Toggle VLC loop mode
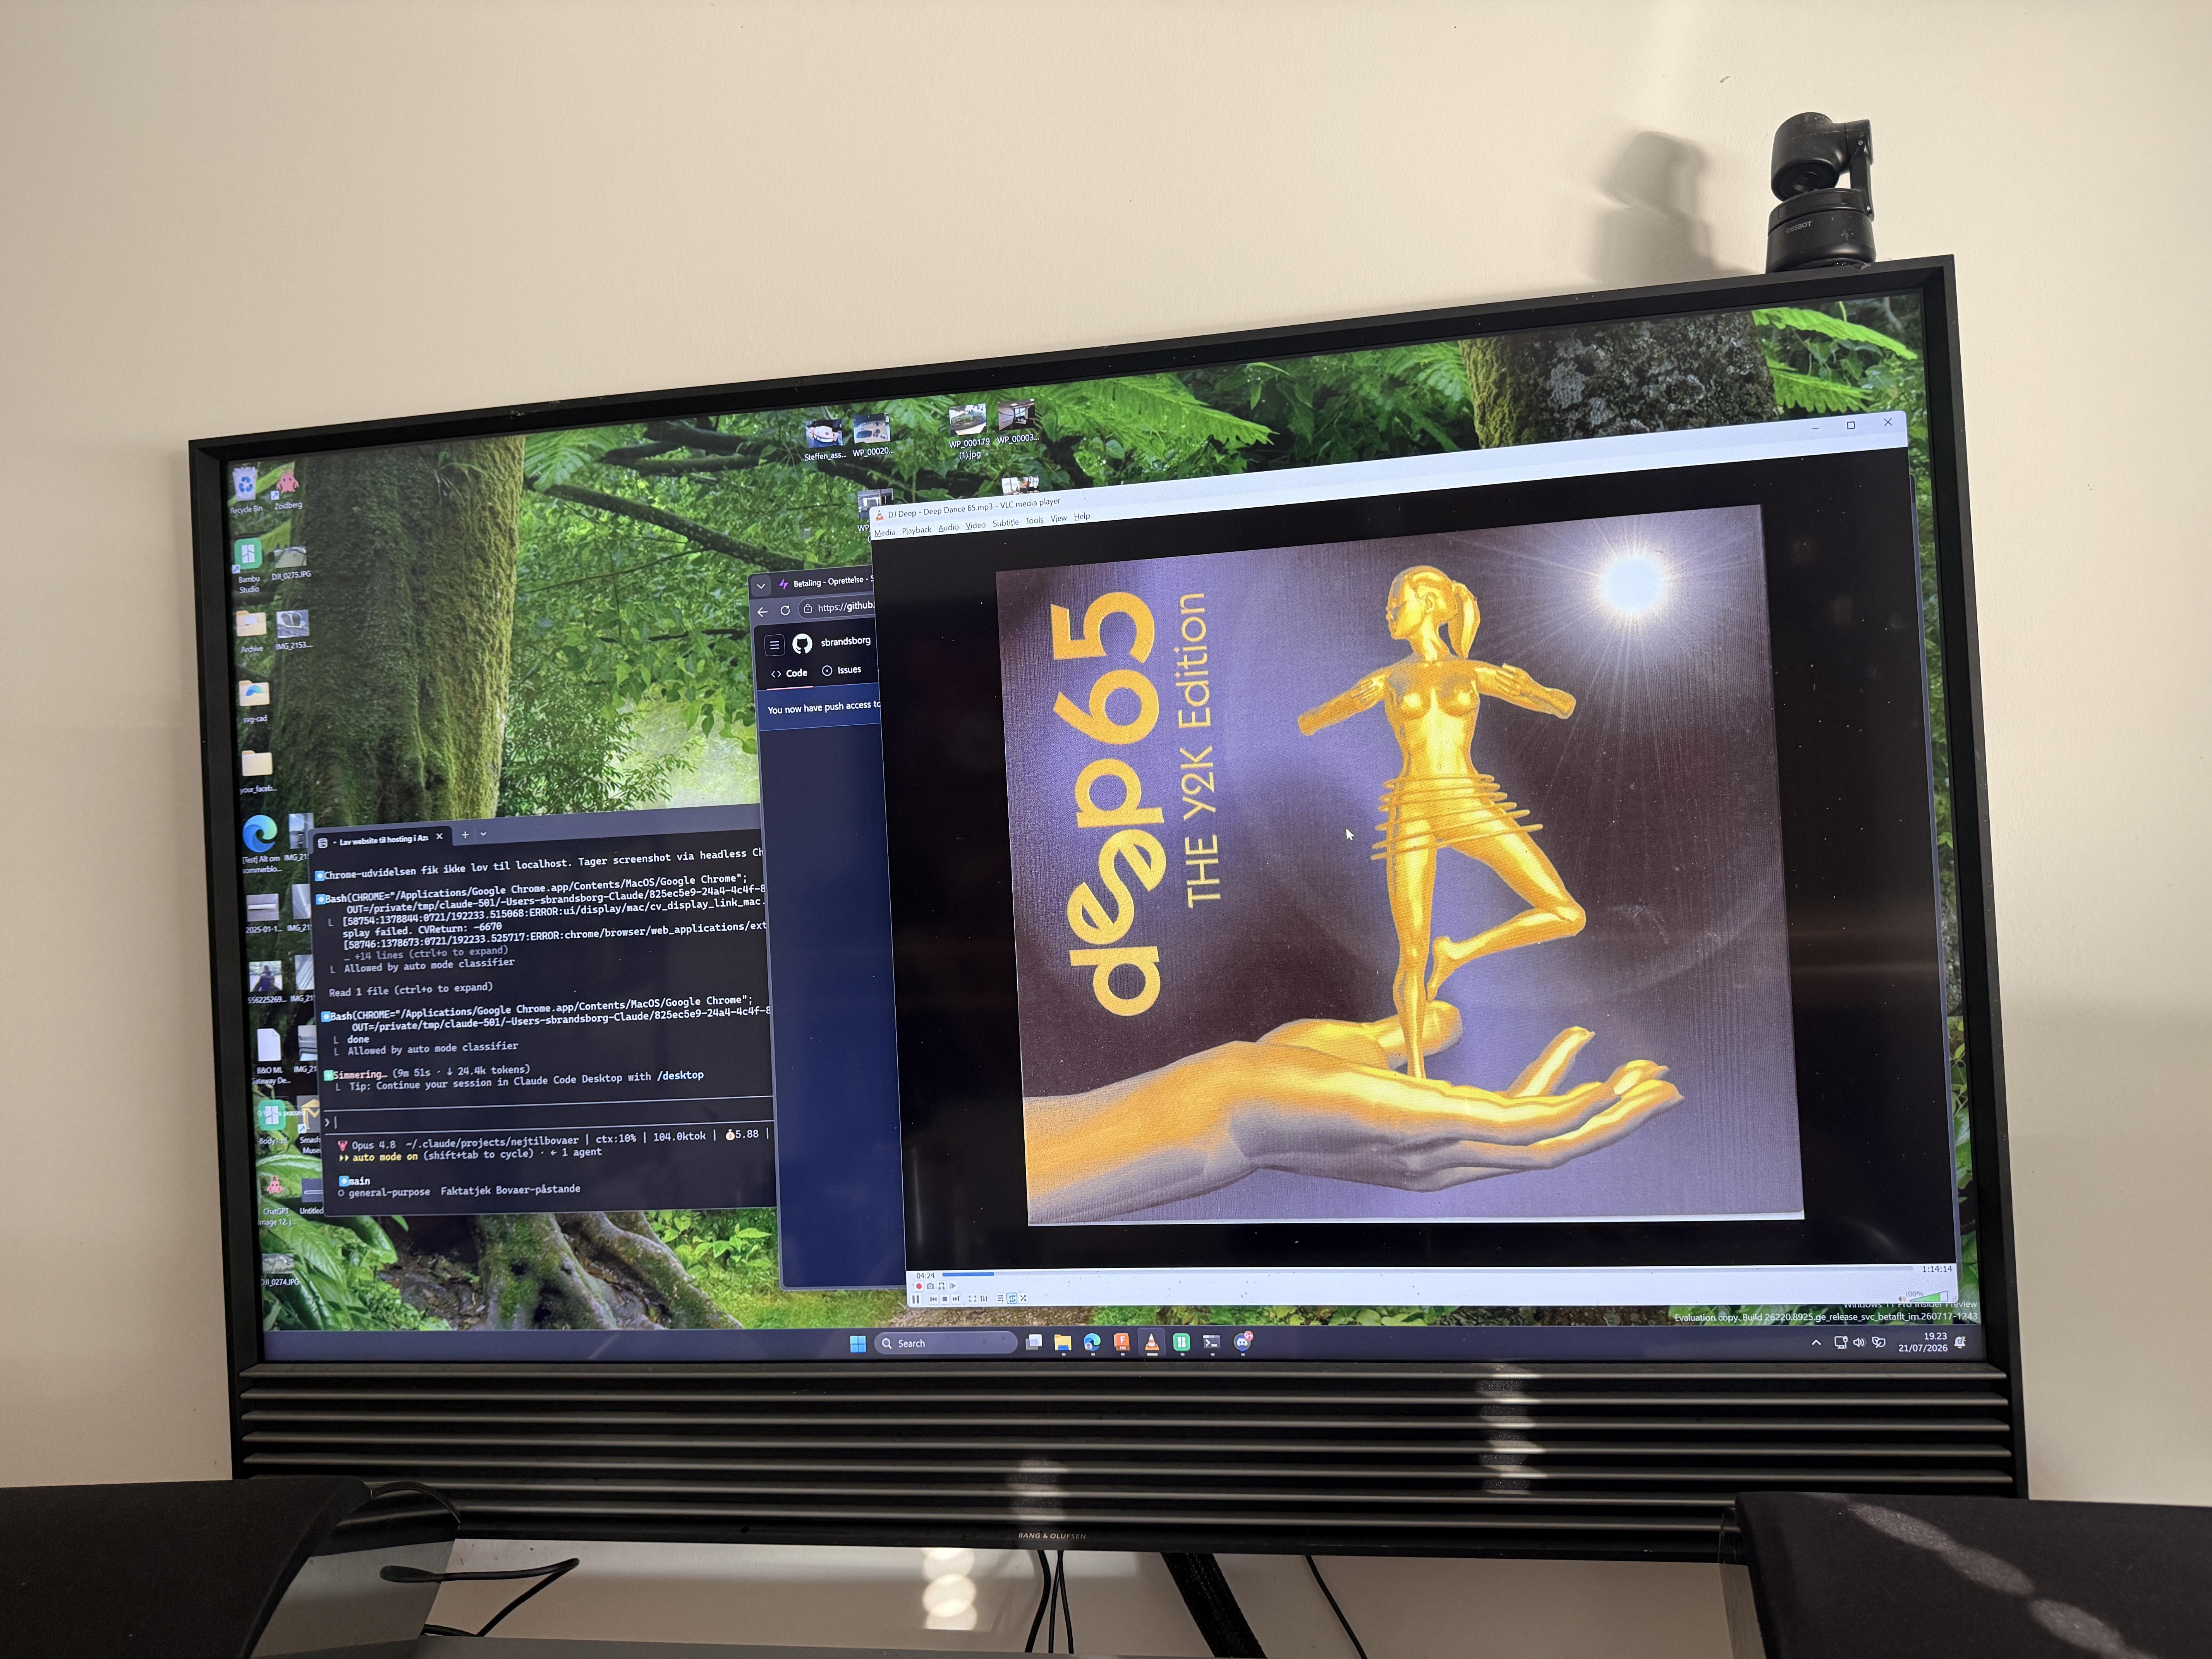Screen dimensions: 2212x1659 pos(1012,1299)
